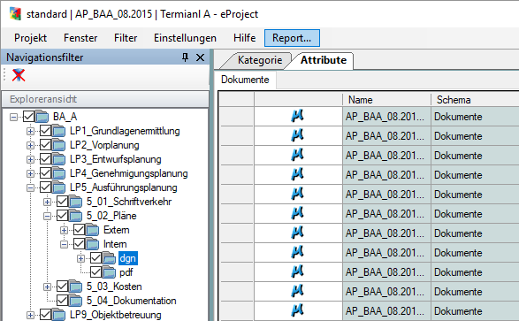519x321 pixels.
Task: Select the LP9_Objektbetreuung tree label
Action: point(116,315)
